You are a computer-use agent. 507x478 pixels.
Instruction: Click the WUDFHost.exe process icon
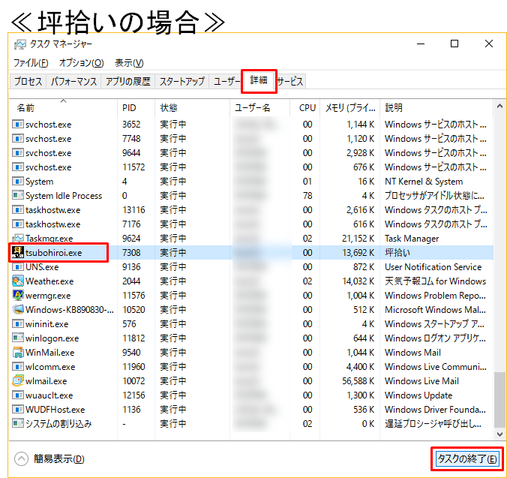18,409
